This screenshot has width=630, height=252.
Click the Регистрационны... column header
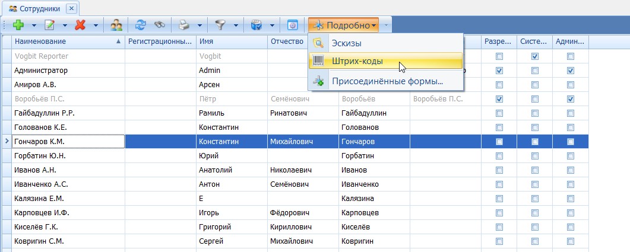(160, 42)
